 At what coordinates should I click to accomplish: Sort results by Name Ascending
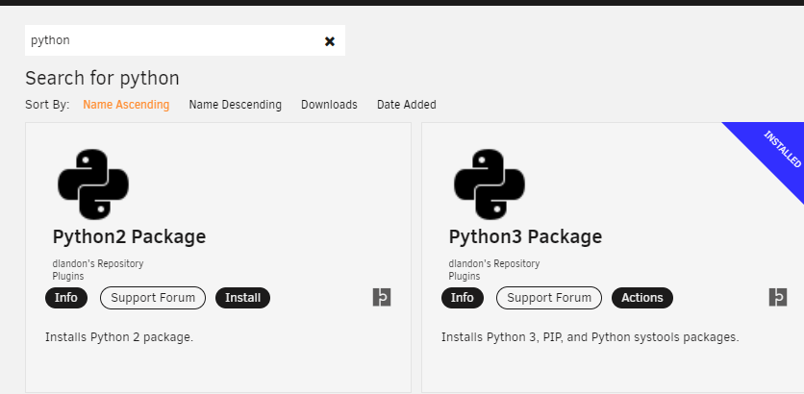tap(126, 105)
